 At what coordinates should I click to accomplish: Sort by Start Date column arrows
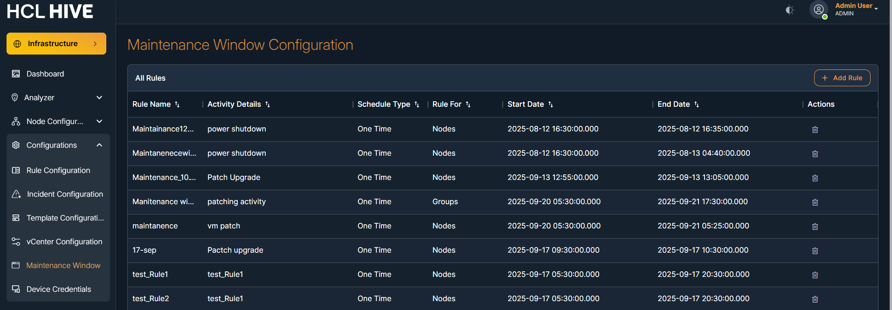551,104
